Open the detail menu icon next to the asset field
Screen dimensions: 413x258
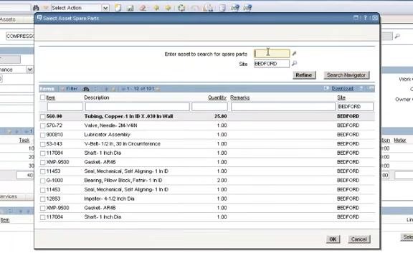pos(295,54)
